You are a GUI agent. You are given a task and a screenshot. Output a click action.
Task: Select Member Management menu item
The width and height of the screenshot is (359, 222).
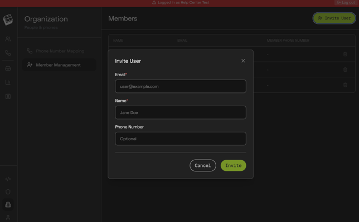[59, 65]
